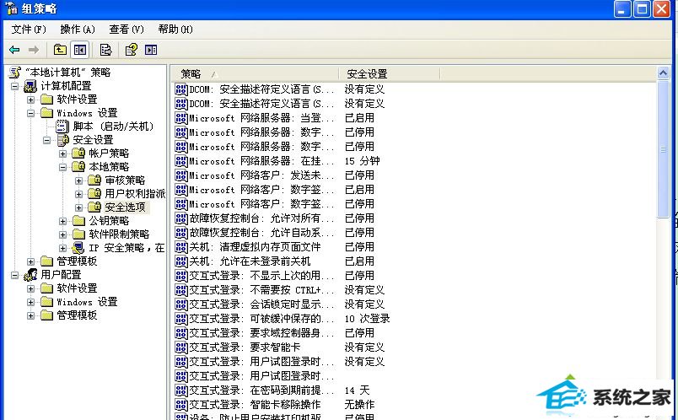Click policy icon for 关机: 允许在未登录前关机
The height and width of the screenshot is (420, 678).
(x=181, y=261)
